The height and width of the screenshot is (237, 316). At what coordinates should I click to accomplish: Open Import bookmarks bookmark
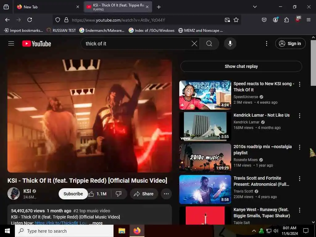(x=23, y=31)
